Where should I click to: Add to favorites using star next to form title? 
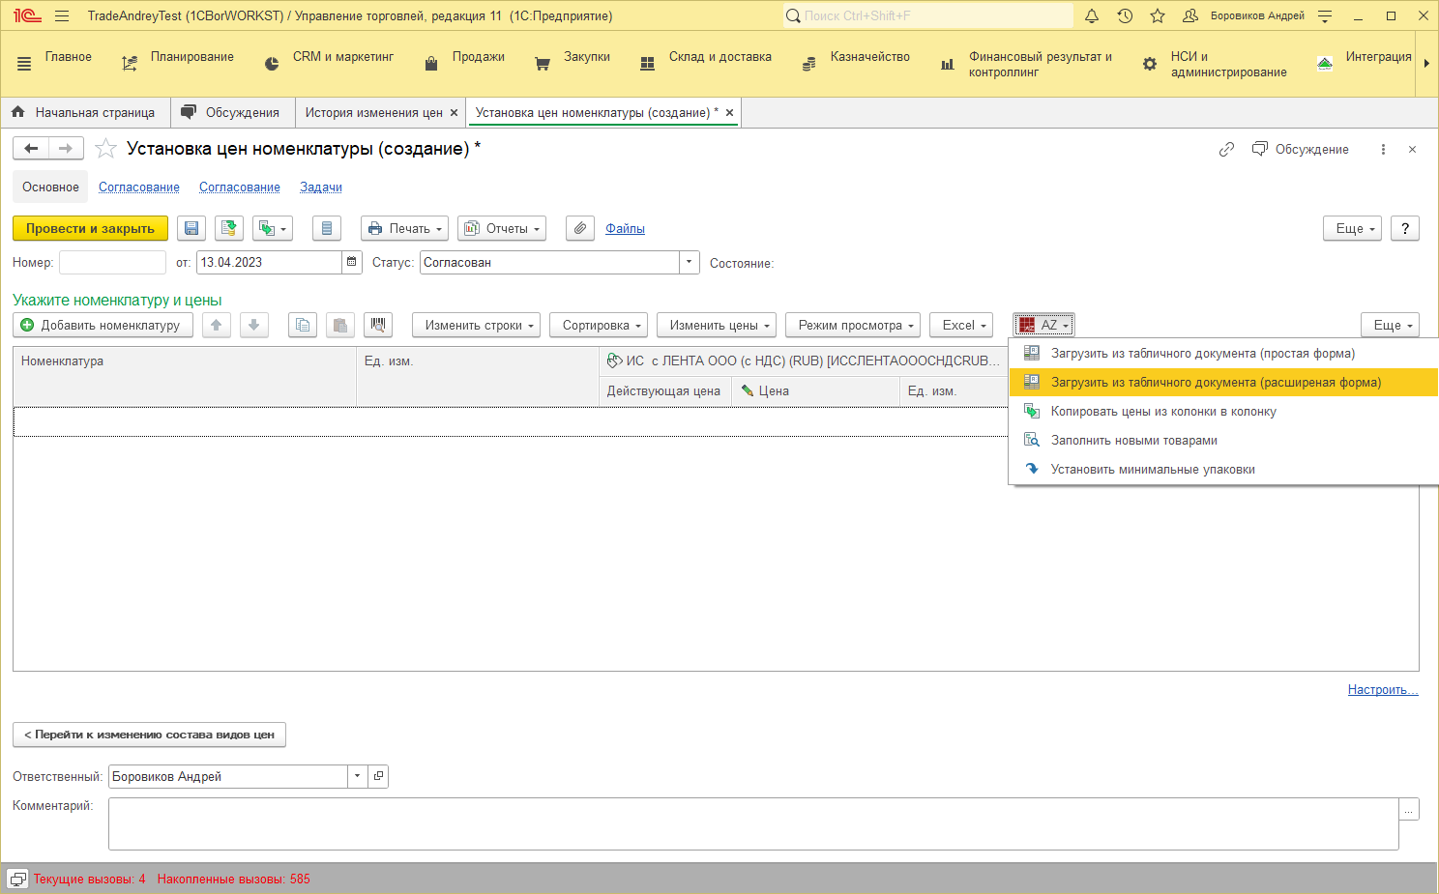click(106, 149)
